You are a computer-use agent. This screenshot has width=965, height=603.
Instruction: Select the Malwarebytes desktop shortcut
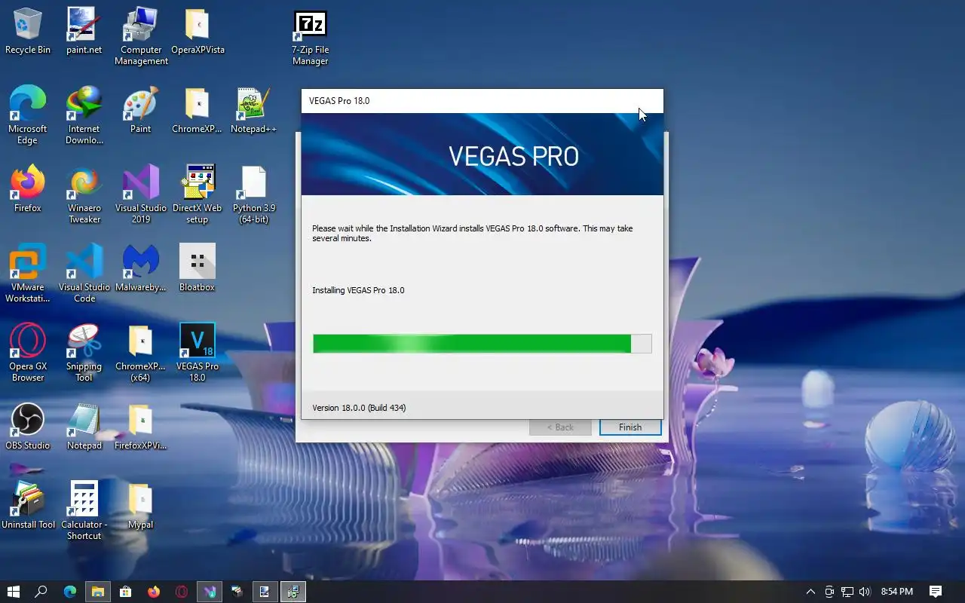click(141, 268)
